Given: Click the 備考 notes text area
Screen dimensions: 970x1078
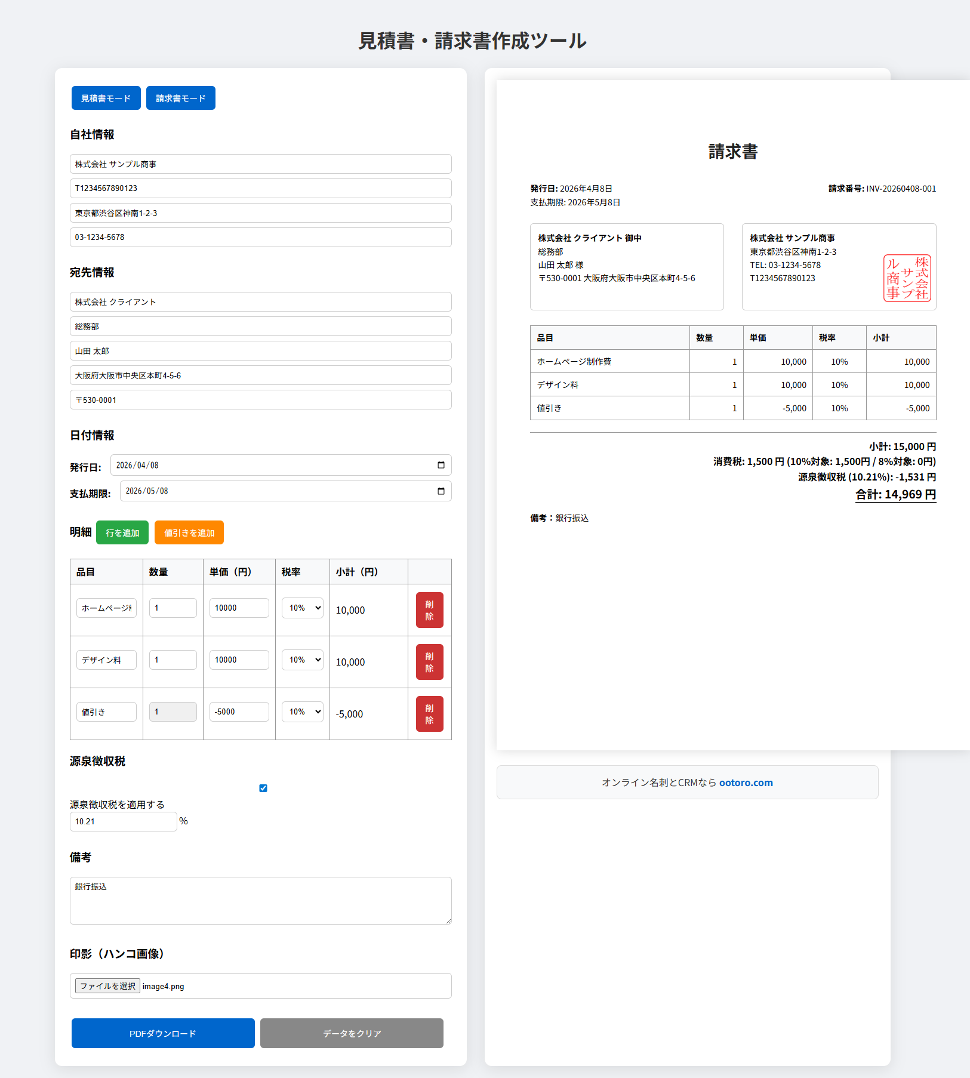Looking at the screenshot, I should (x=260, y=900).
